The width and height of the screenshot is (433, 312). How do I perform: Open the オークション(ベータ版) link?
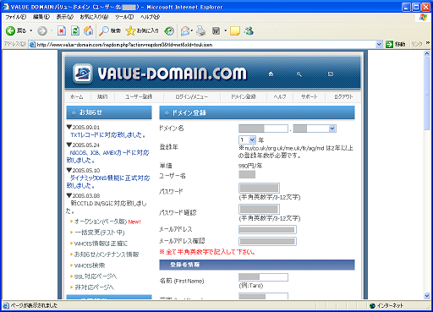click(101, 222)
